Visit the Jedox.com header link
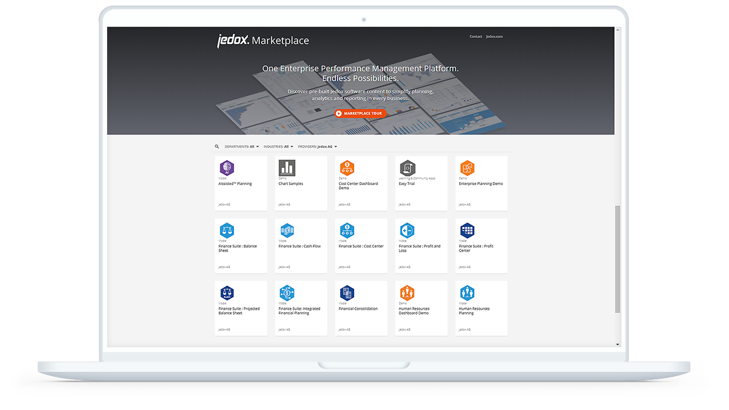 click(x=494, y=36)
